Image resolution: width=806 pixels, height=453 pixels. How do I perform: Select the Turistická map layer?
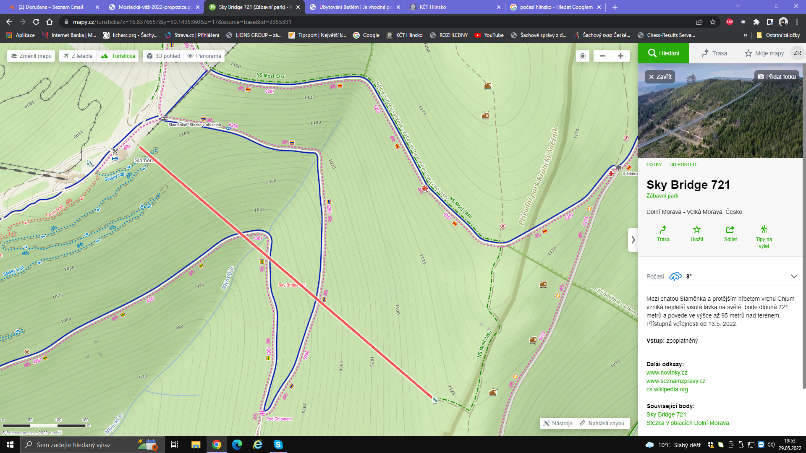coord(118,56)
